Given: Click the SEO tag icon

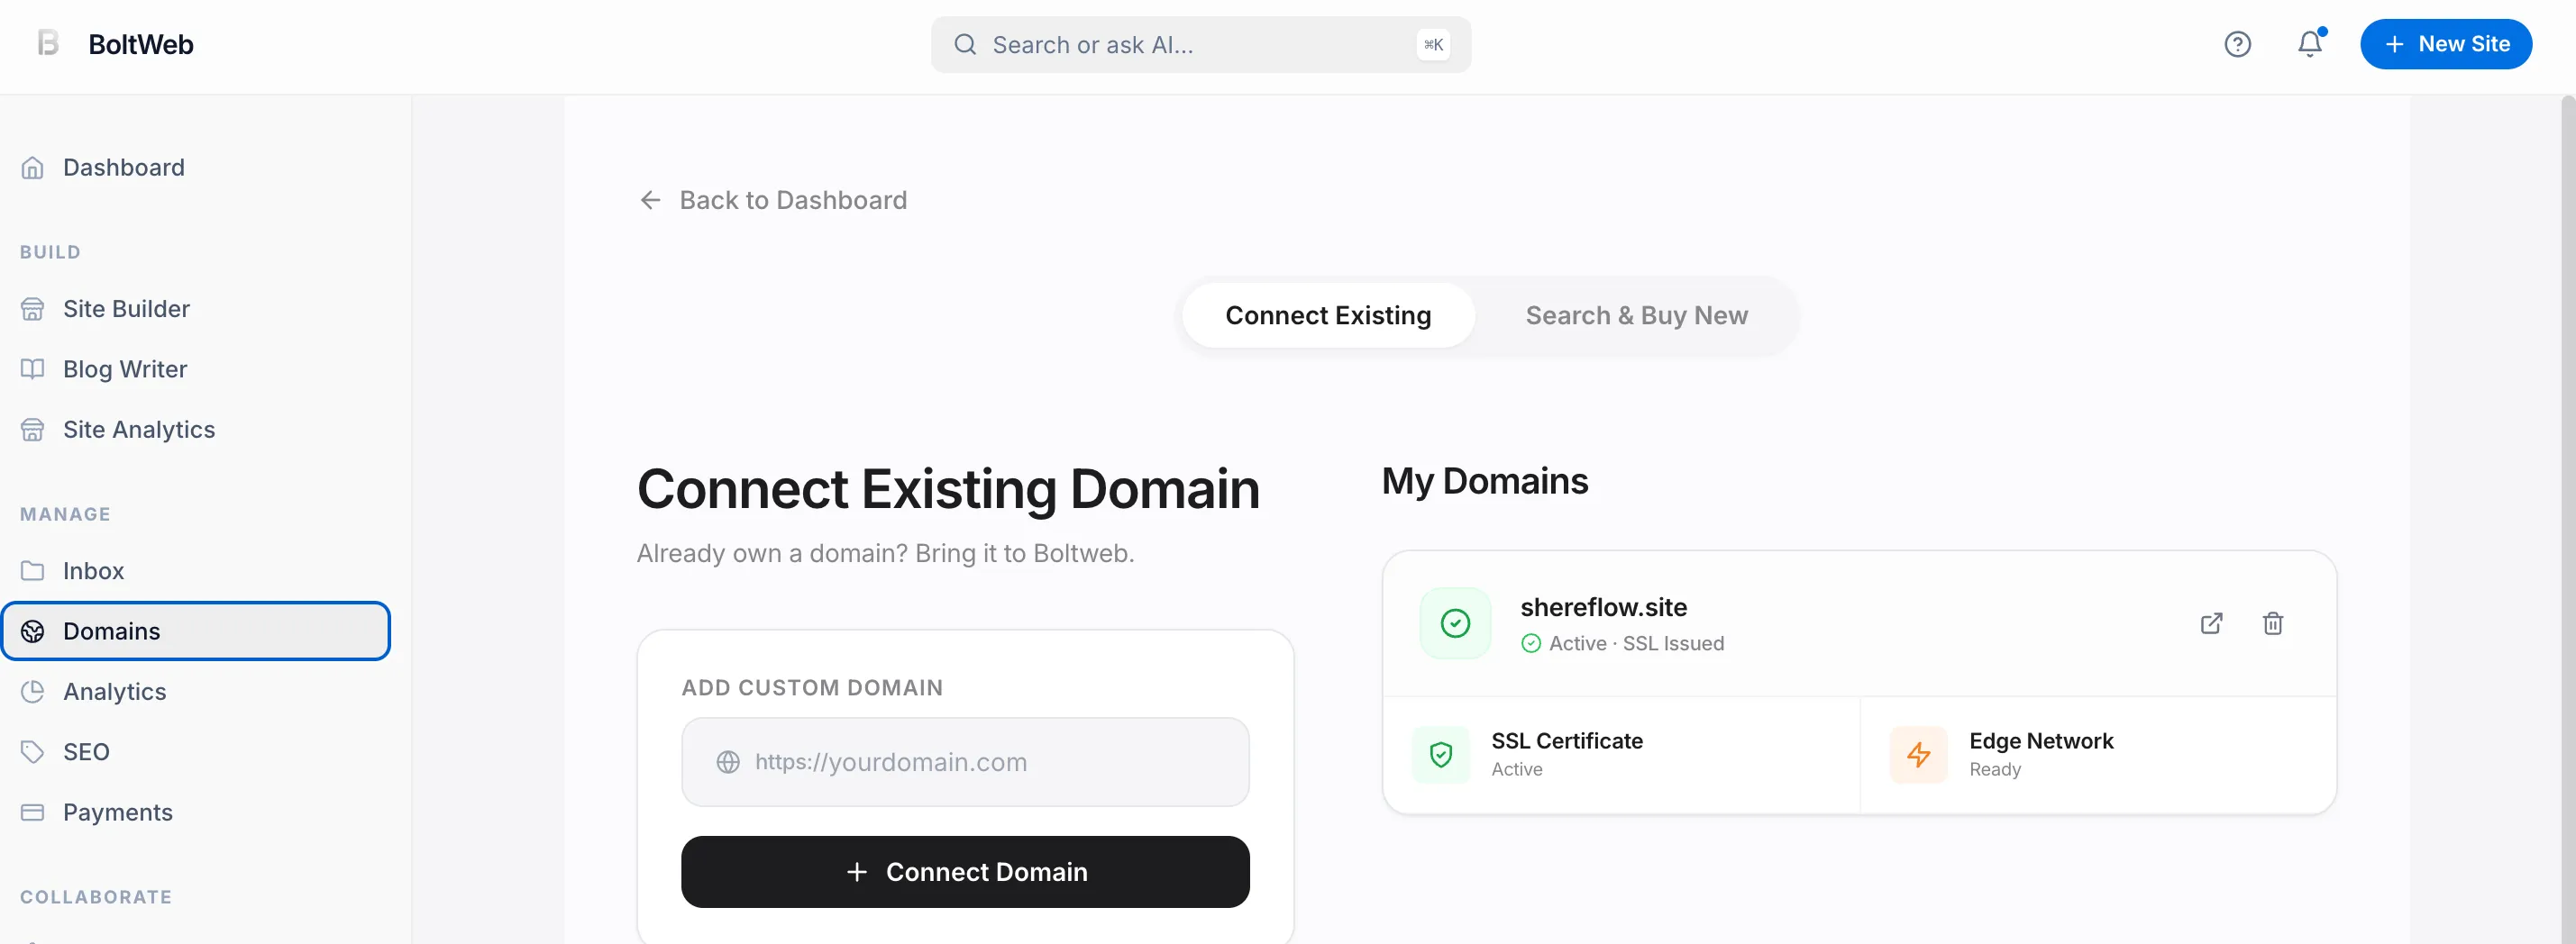Looking at the screenshot, I should click(x=32, y=751).
